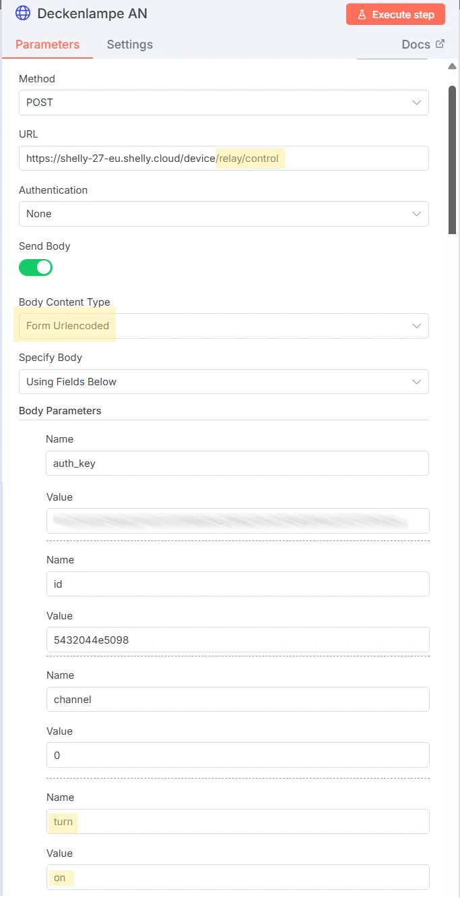Click the auth_key Value field

pyautogui.click(x=237, y=520)
